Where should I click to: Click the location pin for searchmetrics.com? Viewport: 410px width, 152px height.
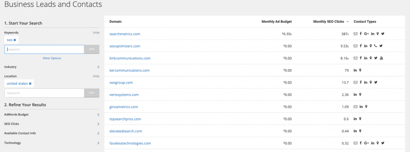click(x=378, y=34)
